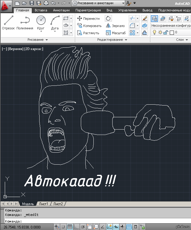191x230 pixels.
Task: Open the Вставка ribbon tab
Action: click(x=41, y=10)
